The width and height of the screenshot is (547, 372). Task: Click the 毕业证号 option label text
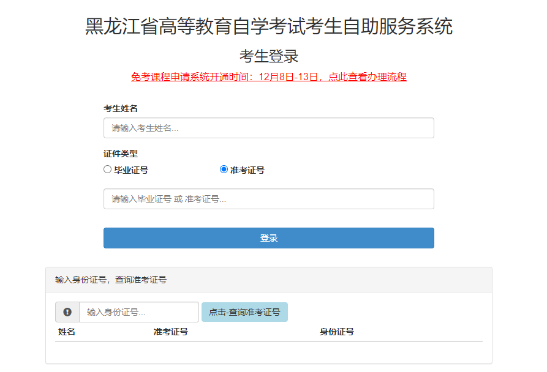[131, 170]
